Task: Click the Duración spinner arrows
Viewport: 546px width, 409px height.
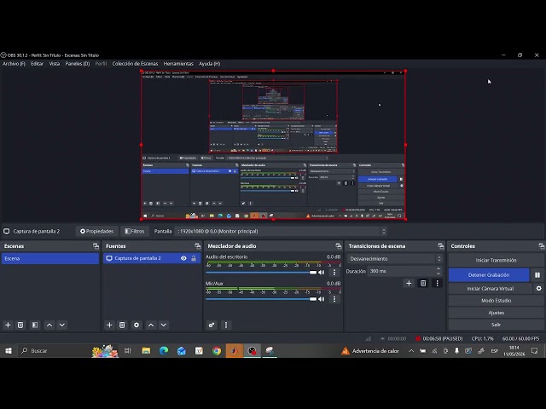Action: [x=439, y=271]
